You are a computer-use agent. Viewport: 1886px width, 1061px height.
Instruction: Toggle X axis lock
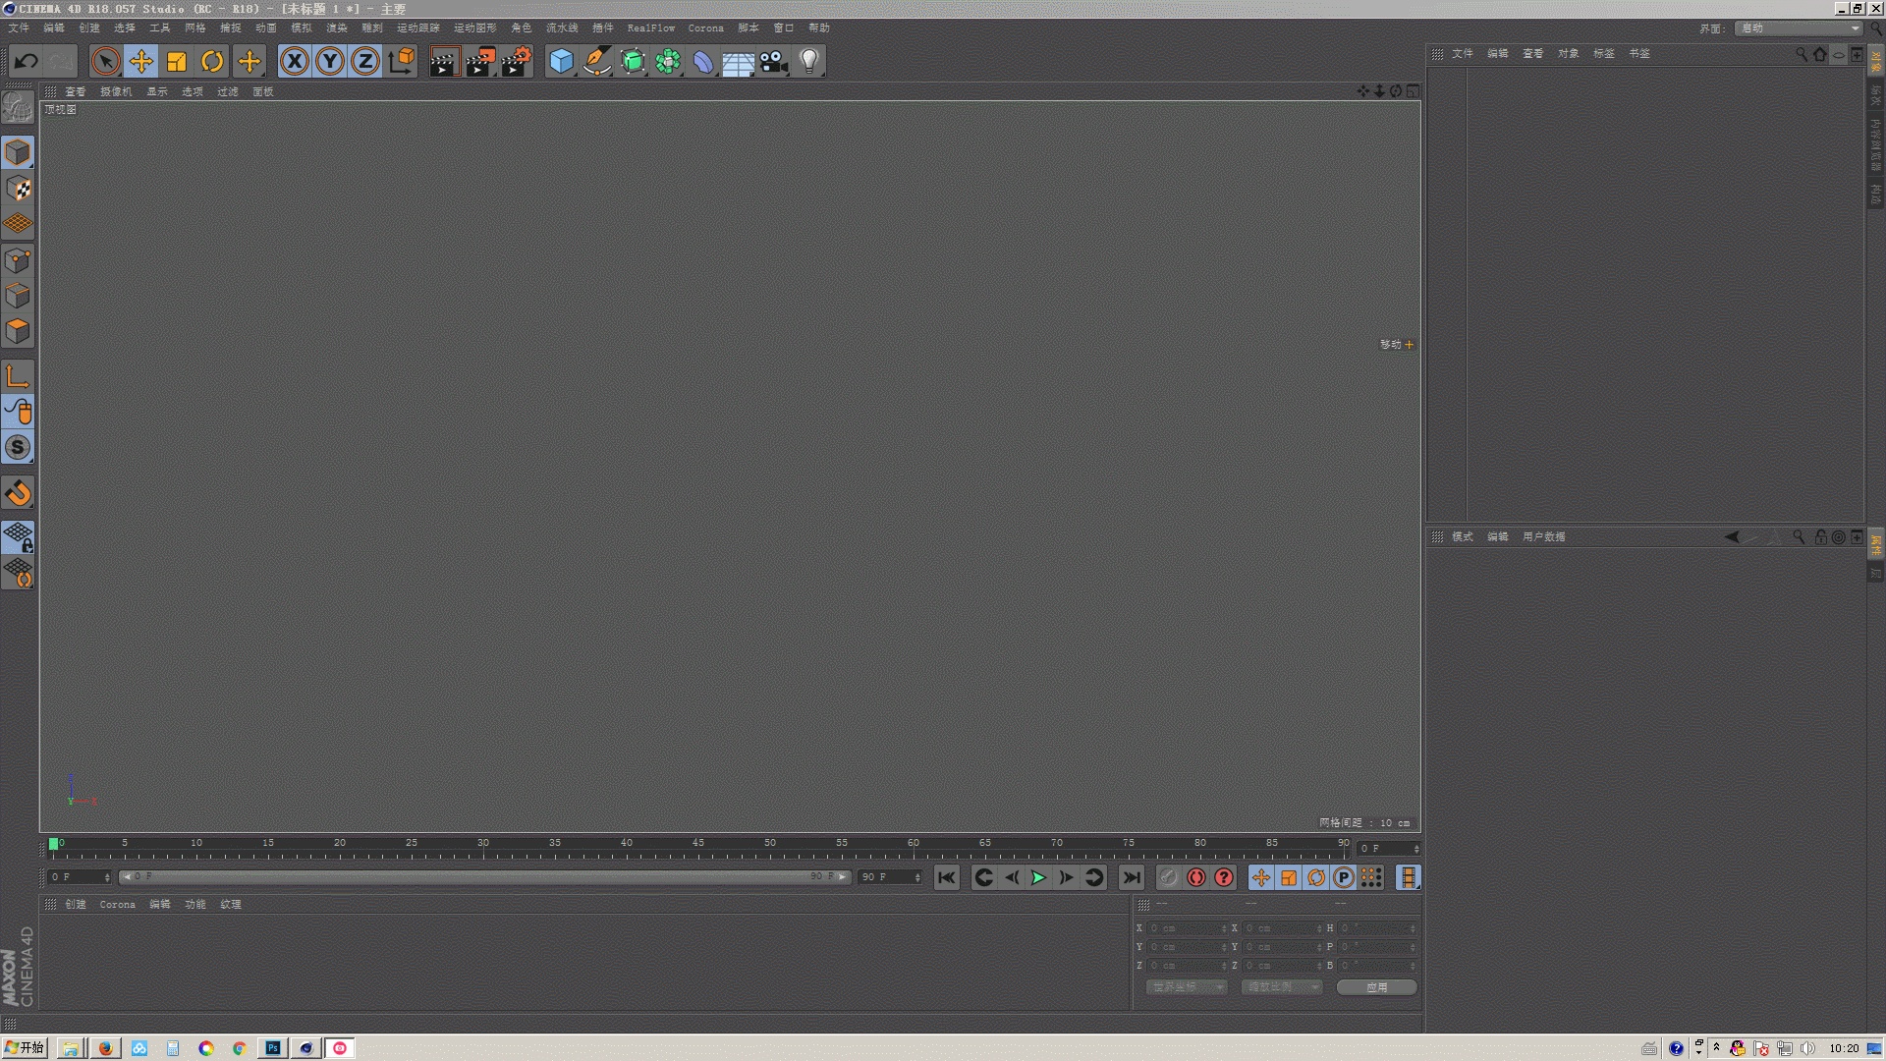(x=294, y=62)
